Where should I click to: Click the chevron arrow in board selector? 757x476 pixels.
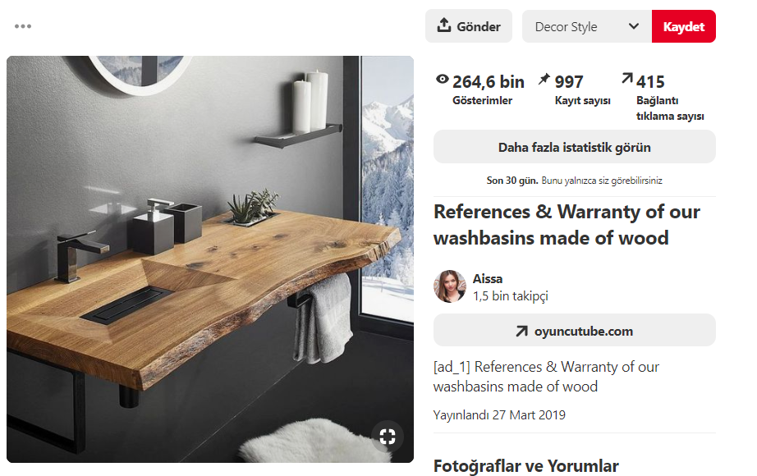click(x=634, y=26)
